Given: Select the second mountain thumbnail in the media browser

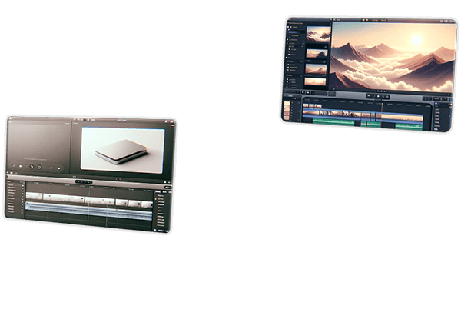Looking at the screenshot, I should [x=317, y=52].
